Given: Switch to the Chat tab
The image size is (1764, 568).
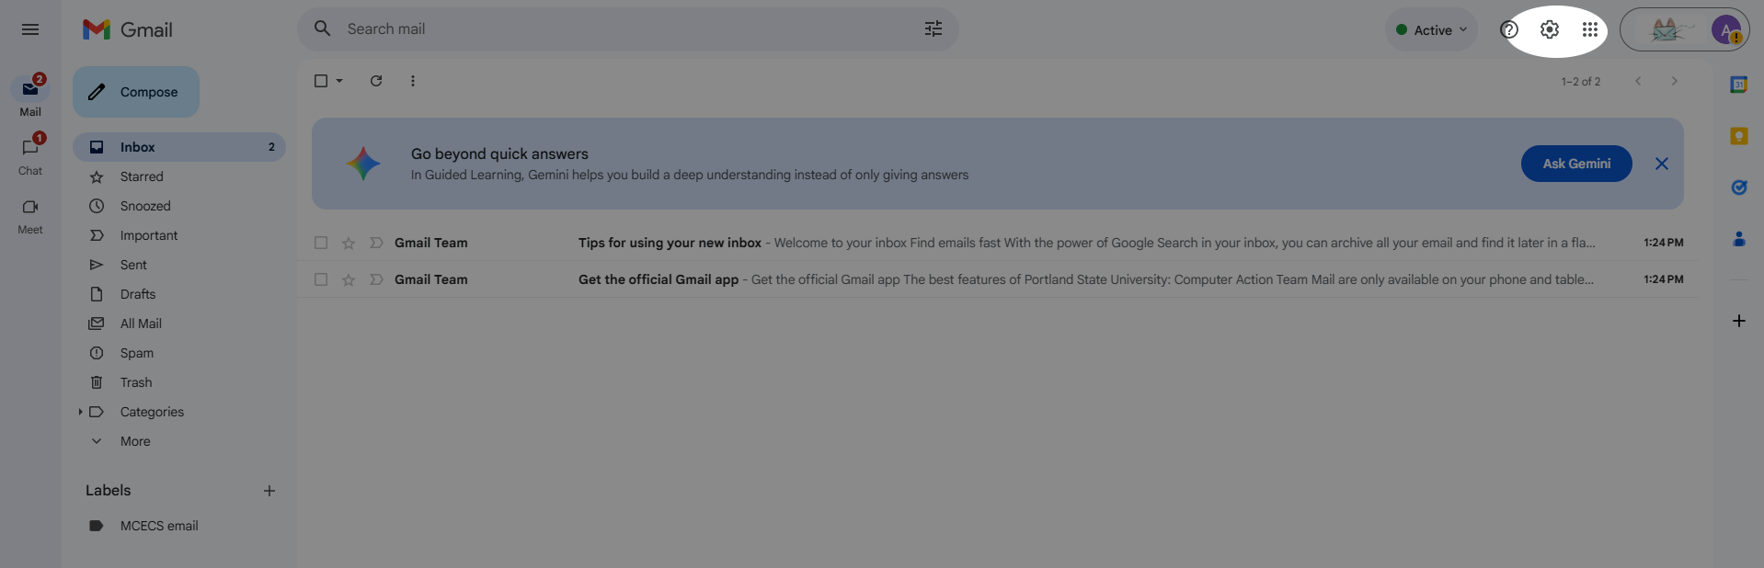Looking at the screenshot, I should [30, 155].
